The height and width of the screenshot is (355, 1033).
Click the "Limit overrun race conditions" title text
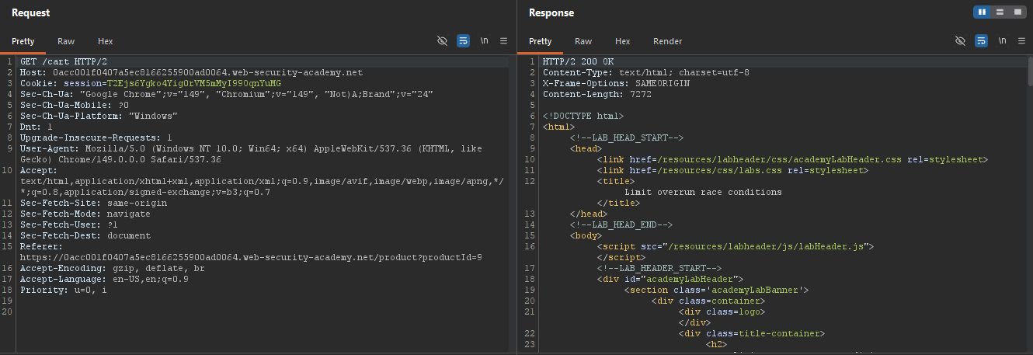703,192
